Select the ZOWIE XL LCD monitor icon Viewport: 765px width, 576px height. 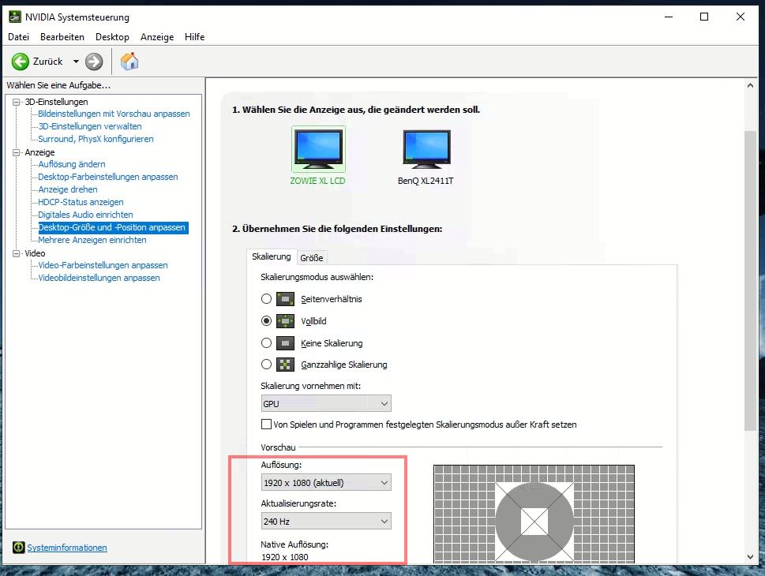(x=318, y=149)
